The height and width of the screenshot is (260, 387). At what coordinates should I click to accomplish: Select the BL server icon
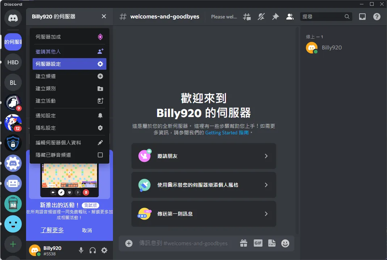point(13,82)
